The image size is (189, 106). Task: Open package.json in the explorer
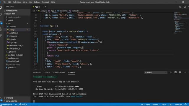pos(14,58)
